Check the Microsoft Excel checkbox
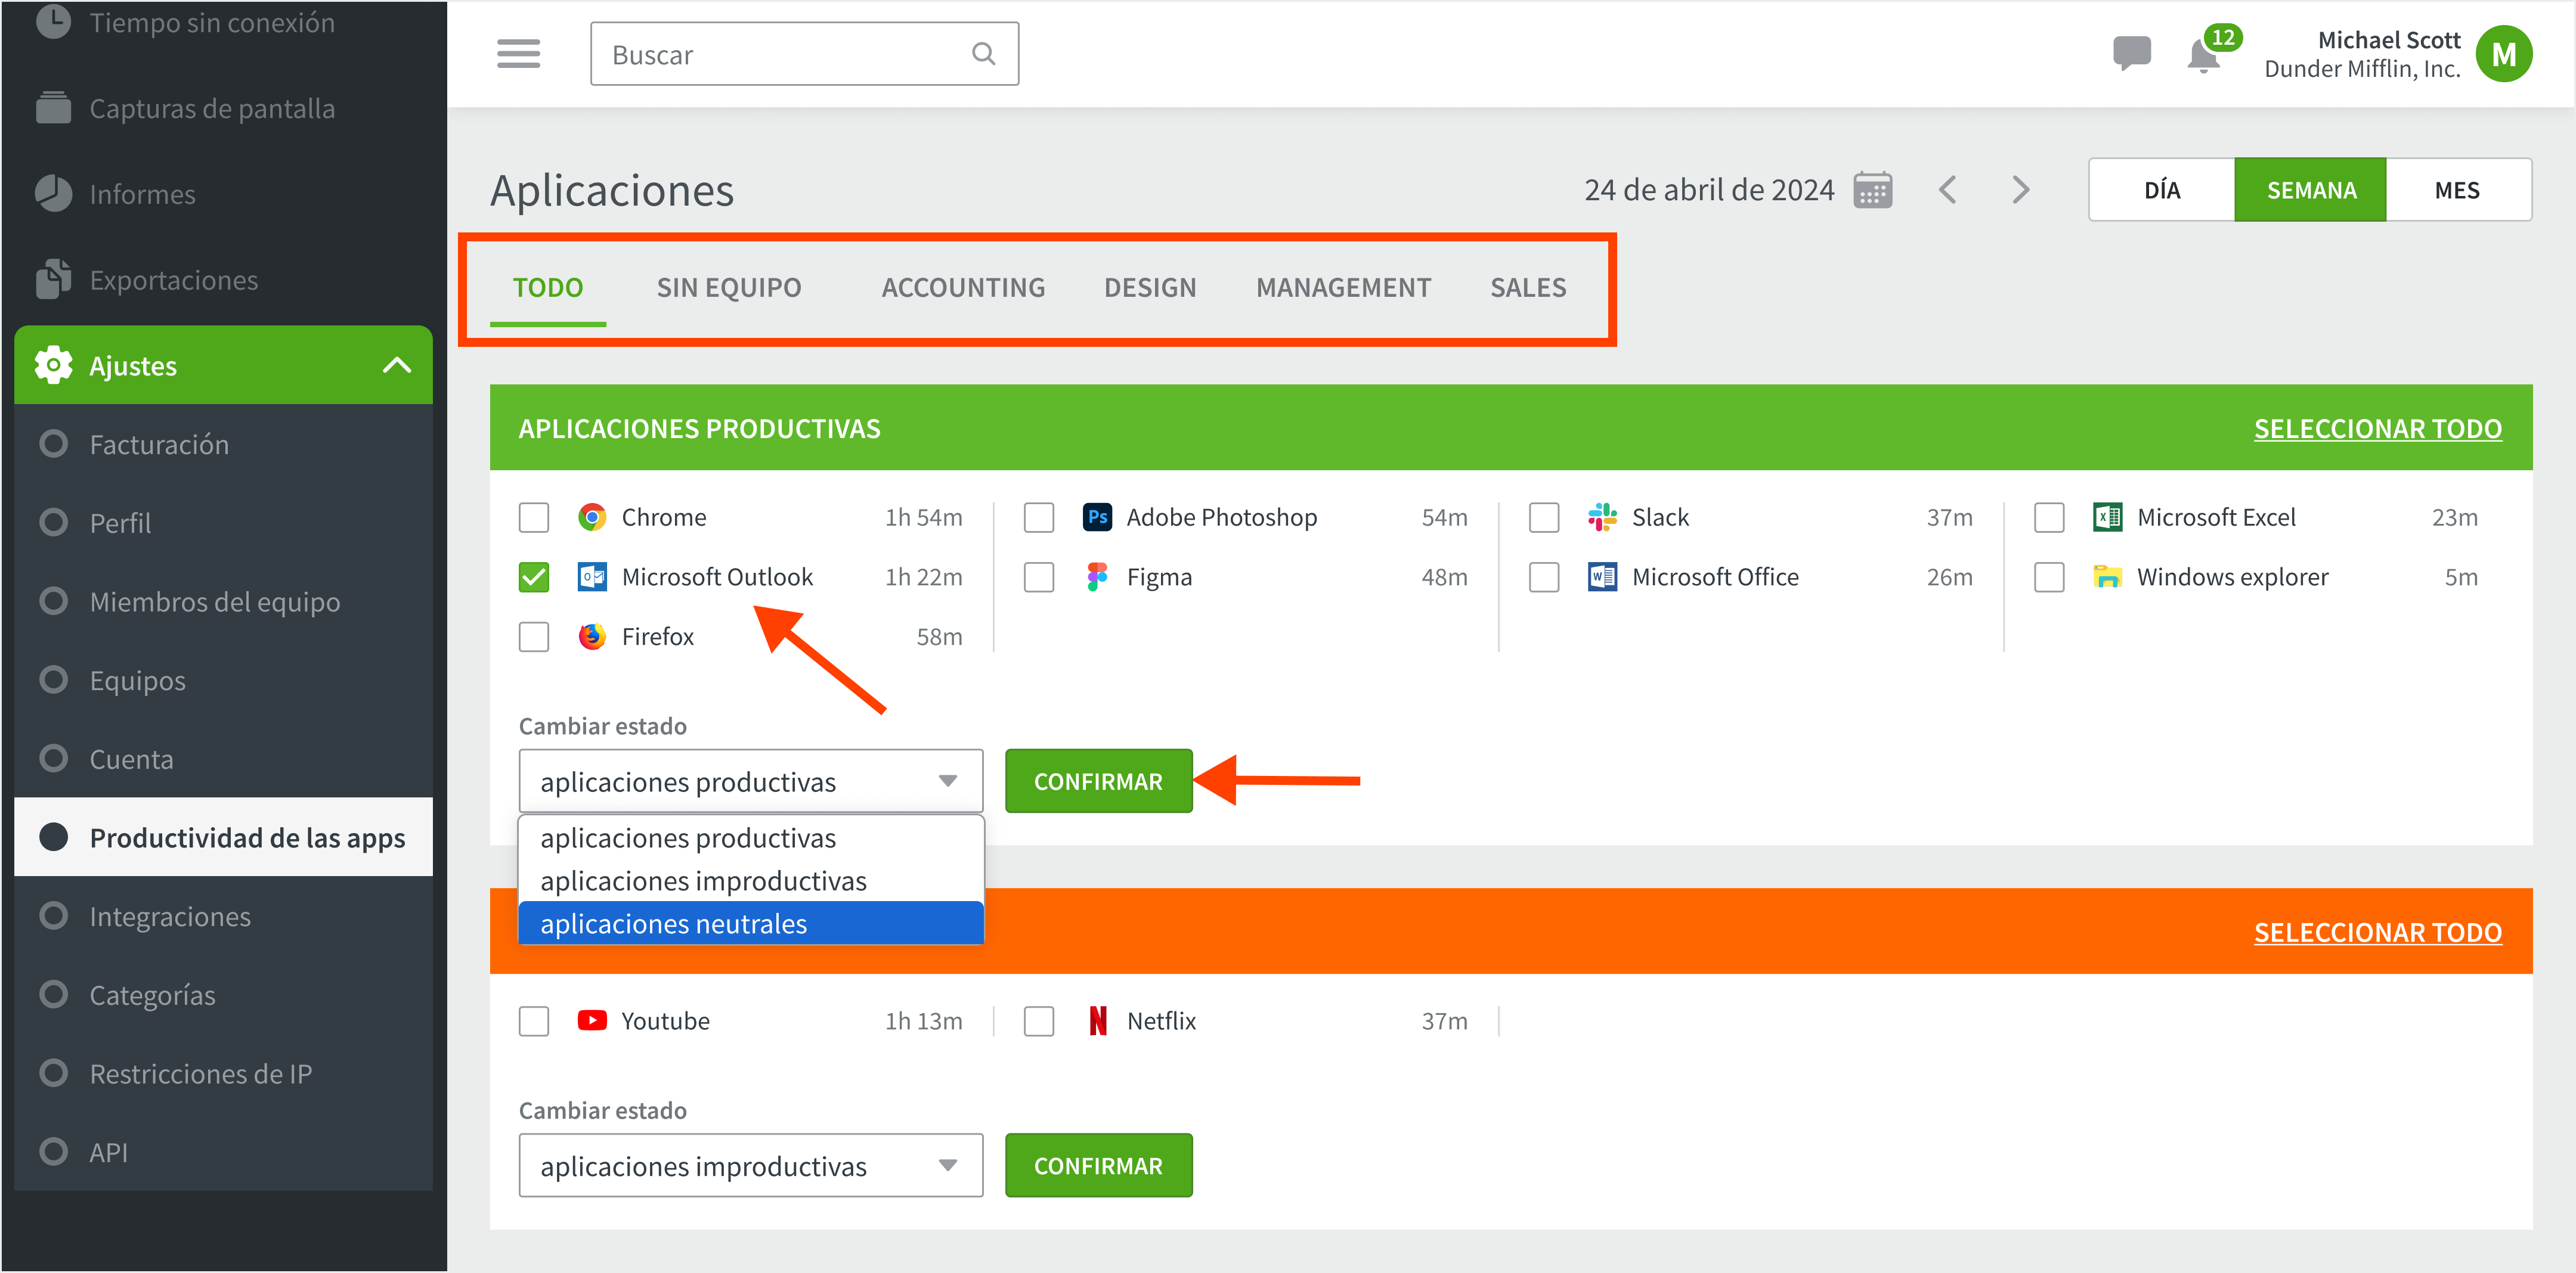2576x1273 pixels. coord(2049,517)
